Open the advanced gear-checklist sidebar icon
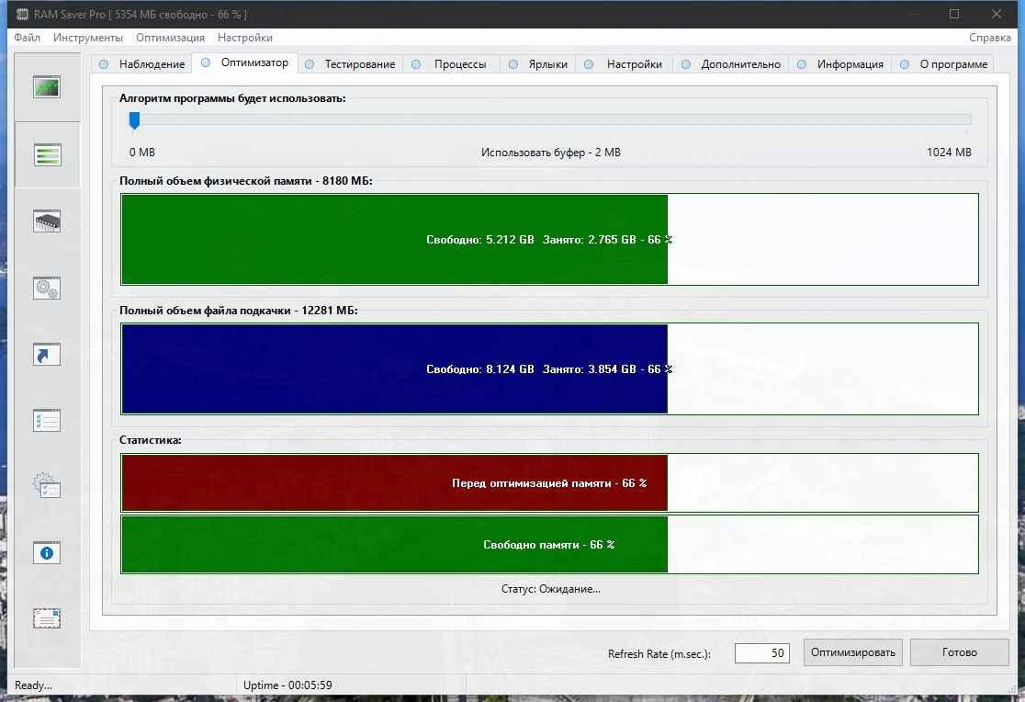Screen dimensions: 1025x702 coord(47,485)
